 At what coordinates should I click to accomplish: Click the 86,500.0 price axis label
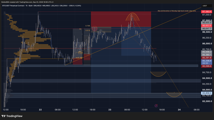pyautogui.click(x=207, y=32)
